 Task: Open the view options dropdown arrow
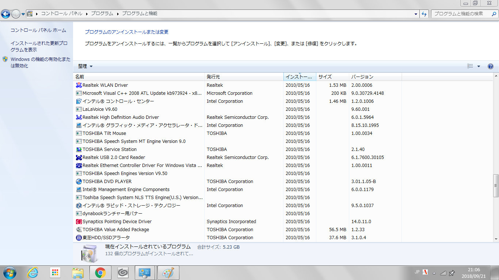(x=479, y=66)
